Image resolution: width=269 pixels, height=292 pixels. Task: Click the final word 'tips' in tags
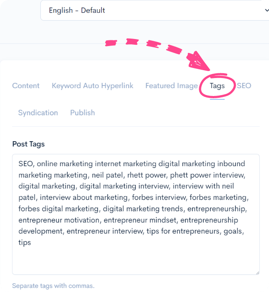pos(25,242)
